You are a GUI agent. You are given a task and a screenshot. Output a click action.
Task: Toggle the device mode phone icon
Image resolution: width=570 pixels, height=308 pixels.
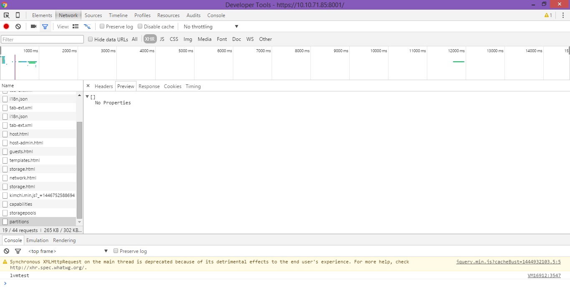(x=18, y=15)
